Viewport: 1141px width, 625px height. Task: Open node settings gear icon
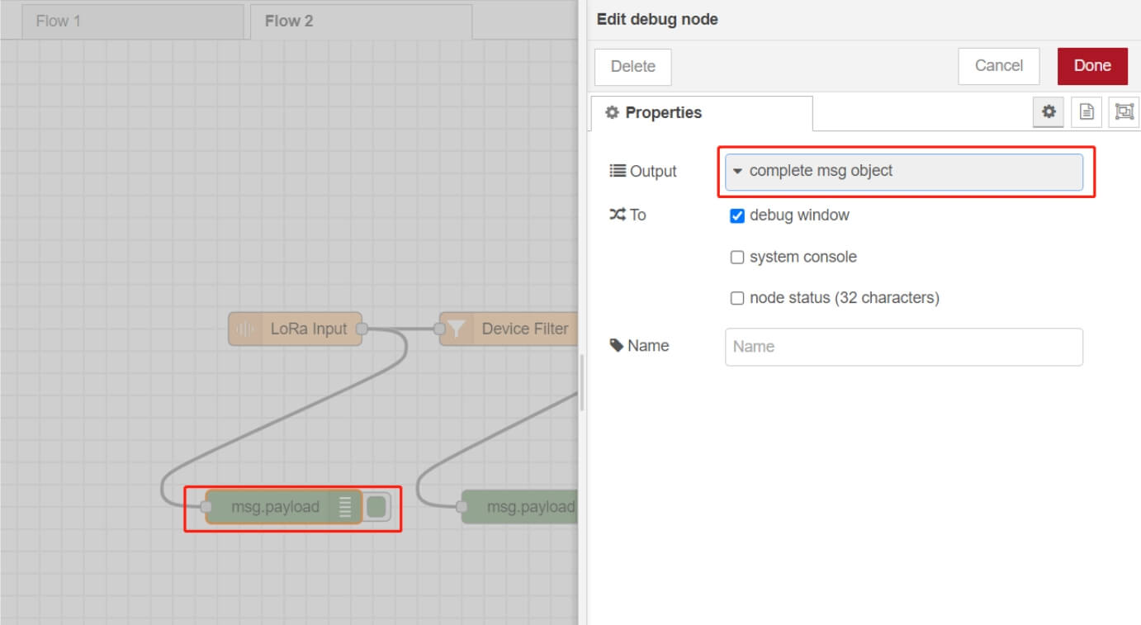1048,112
